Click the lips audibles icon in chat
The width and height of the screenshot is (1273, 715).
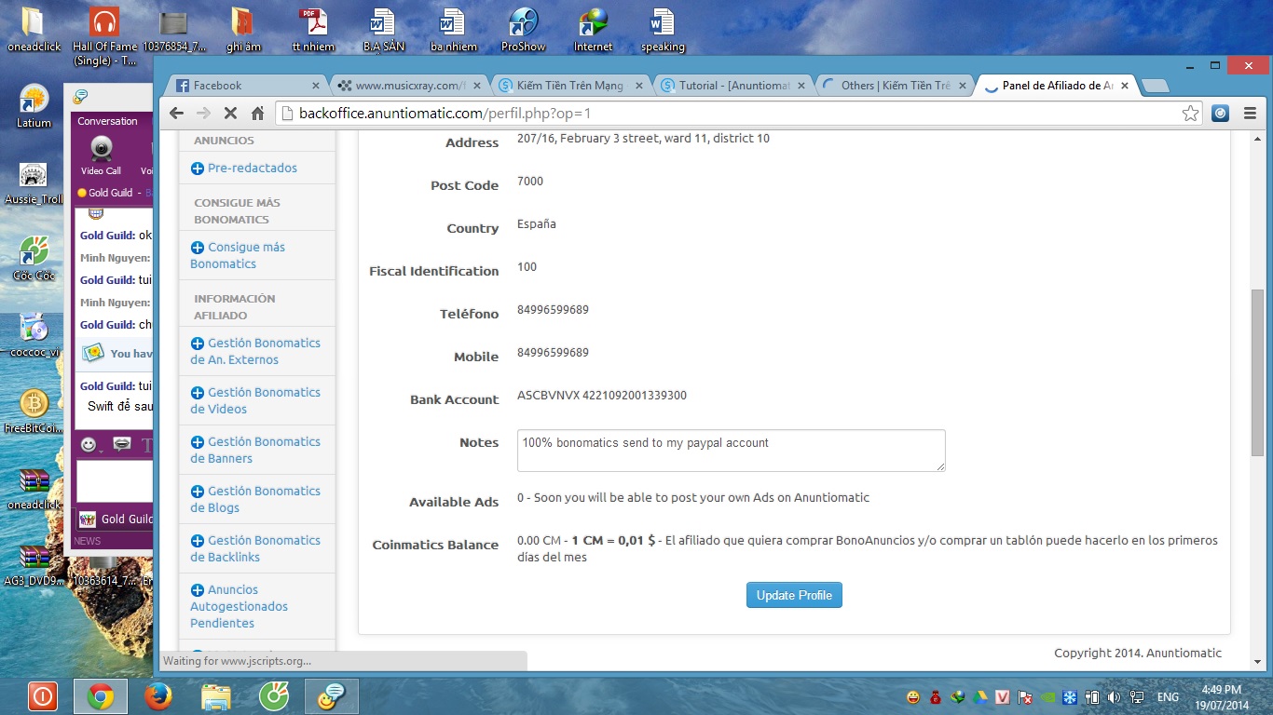coord(122,445)
